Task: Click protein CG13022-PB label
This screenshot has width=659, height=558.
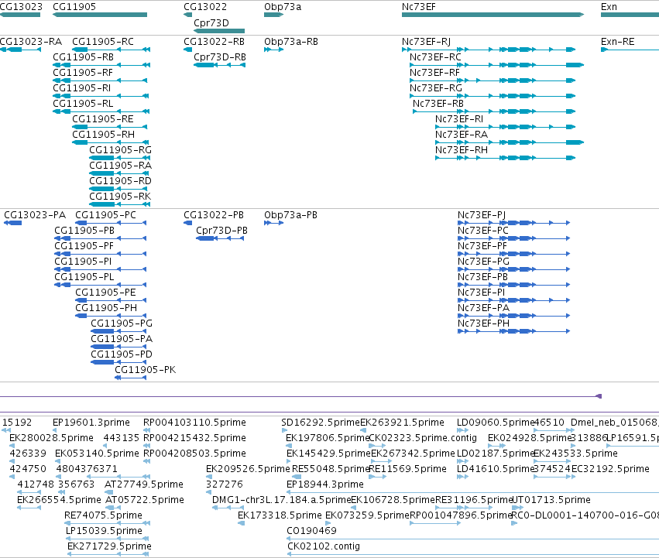Action: click(x=214, y=215)
